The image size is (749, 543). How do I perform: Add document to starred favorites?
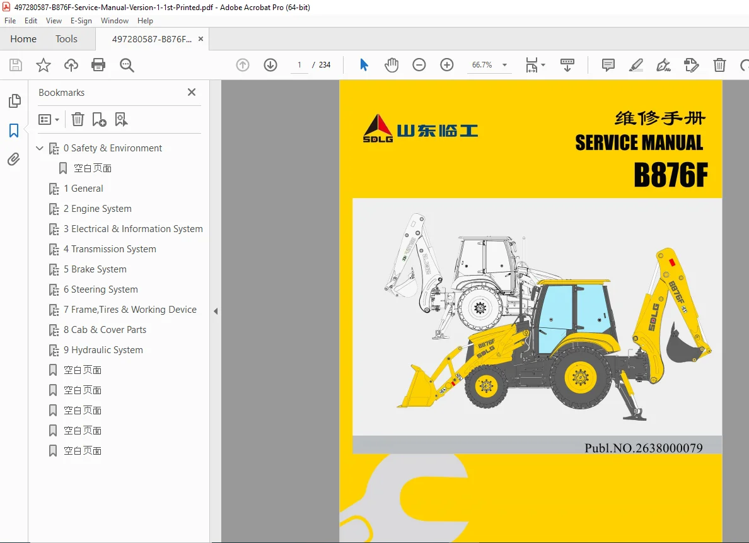click(x=44, y=65)
